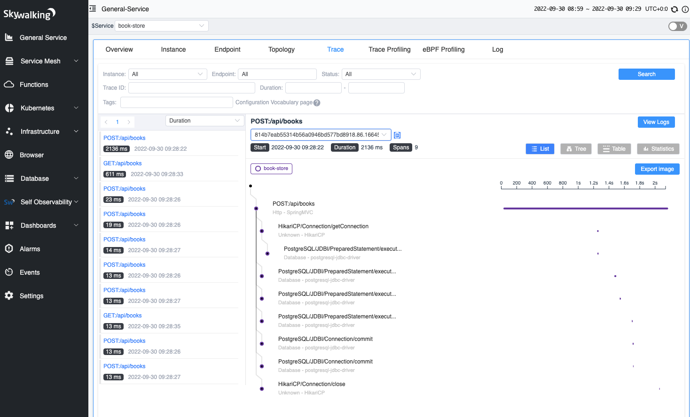Open the trace ID selector dropdown
Image resolution: width=690 pixels, height=417 pixels.
pos(321,135)
